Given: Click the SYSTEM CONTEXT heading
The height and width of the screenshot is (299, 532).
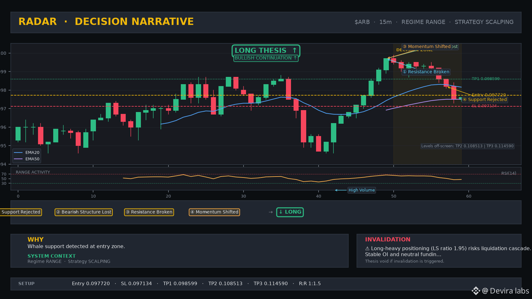Looking at the screenshot, I should tap(52, 256).
